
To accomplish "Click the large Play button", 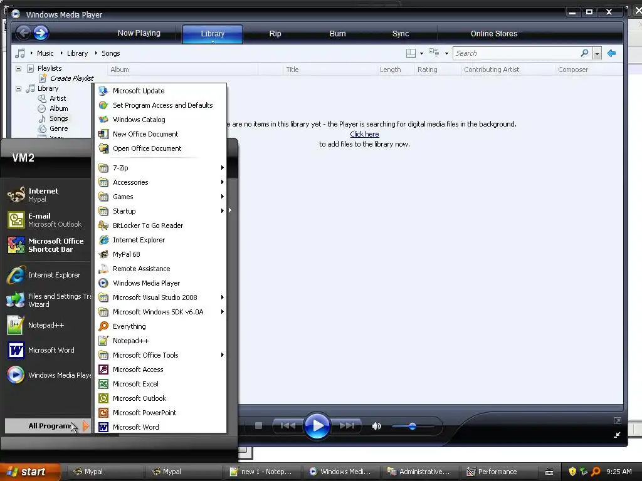I will (317, 426).
